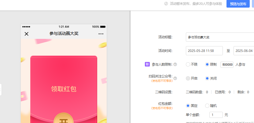The width and height of the screenshot is (254, 123).
Task: Click the purple 联 badge icon
Action: 147,64
